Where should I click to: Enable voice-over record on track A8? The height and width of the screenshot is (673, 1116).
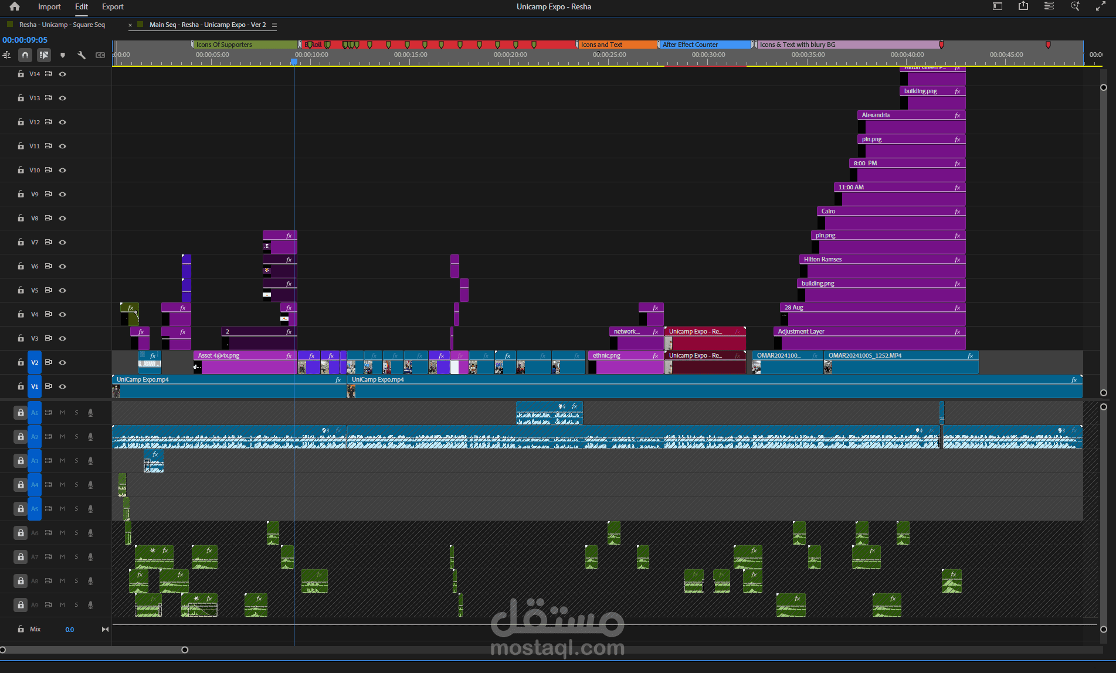(x=90, y=581)
